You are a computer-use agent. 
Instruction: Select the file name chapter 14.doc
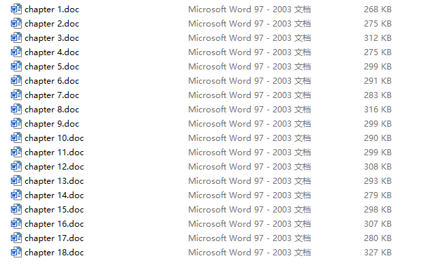[x=55, y=195]
